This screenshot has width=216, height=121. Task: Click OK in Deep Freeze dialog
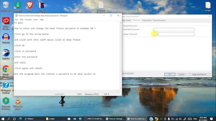(170, 75)
